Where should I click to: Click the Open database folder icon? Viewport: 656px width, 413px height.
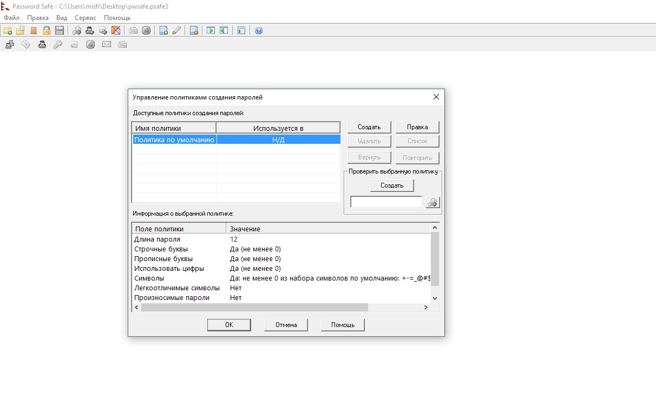pos(21,30)
